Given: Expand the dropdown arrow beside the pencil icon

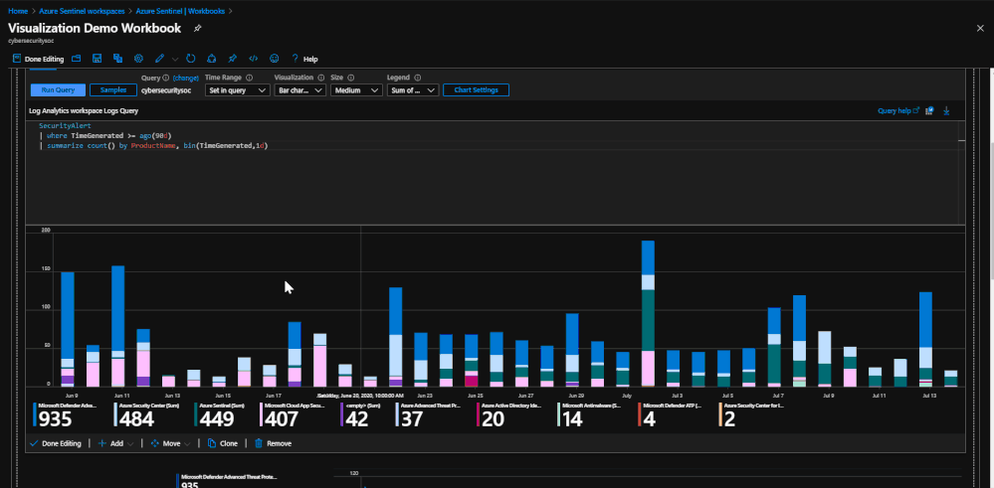Looking at the screenshot, I should pos(175,59).
